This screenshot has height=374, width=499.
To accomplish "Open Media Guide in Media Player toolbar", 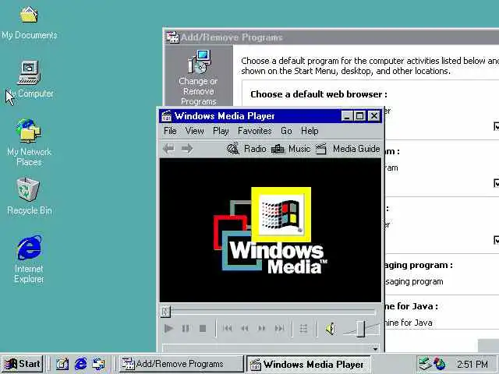I will point(348,149).
